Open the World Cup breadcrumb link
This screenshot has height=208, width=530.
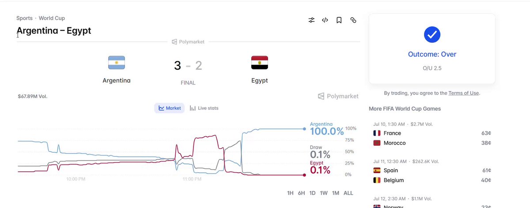click(x=52, y=18)
